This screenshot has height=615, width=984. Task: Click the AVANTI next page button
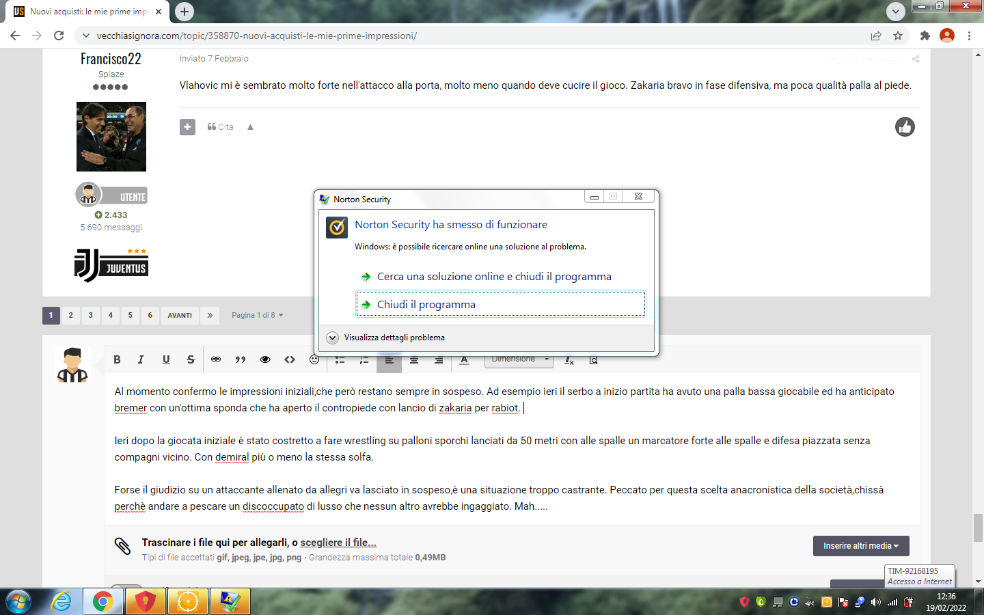click(x=180, y=315)
